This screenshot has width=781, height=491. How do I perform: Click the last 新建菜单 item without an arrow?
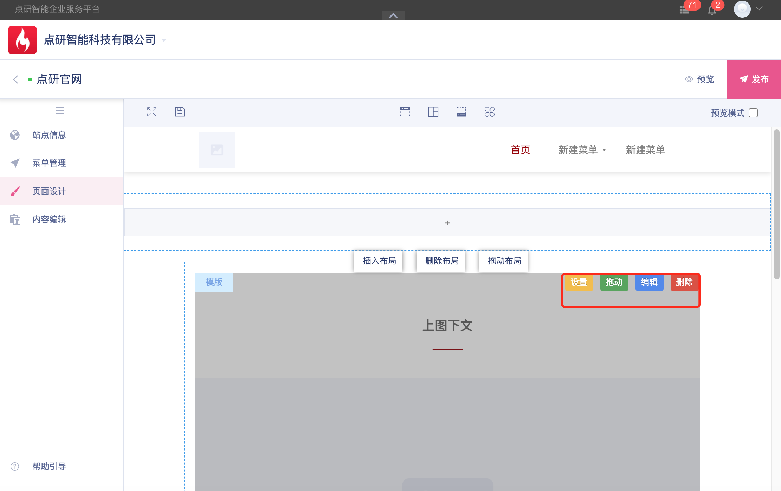[x=645, y=150]
